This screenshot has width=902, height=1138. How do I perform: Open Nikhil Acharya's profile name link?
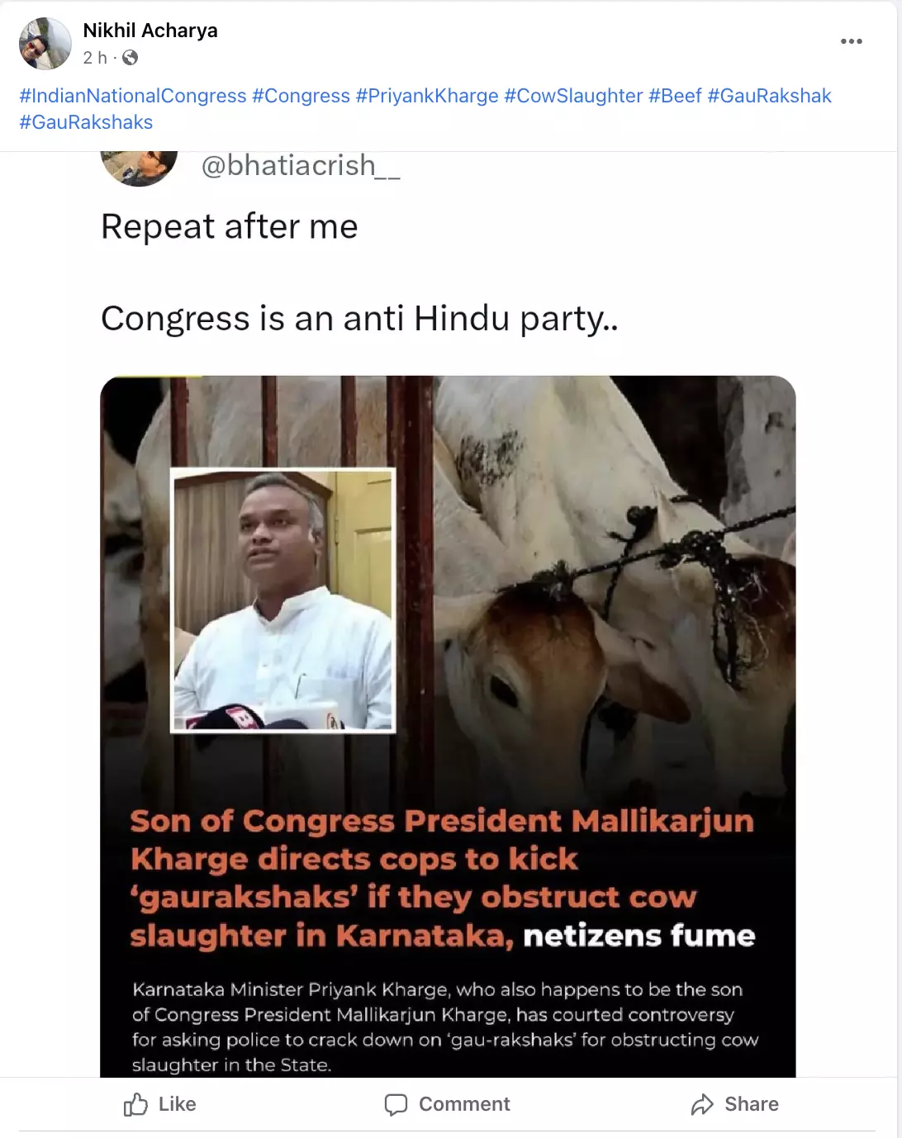click(150, 31)
